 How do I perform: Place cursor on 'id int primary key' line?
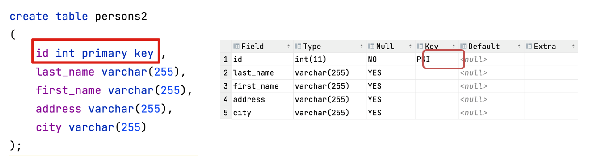[x=95, y=54]
